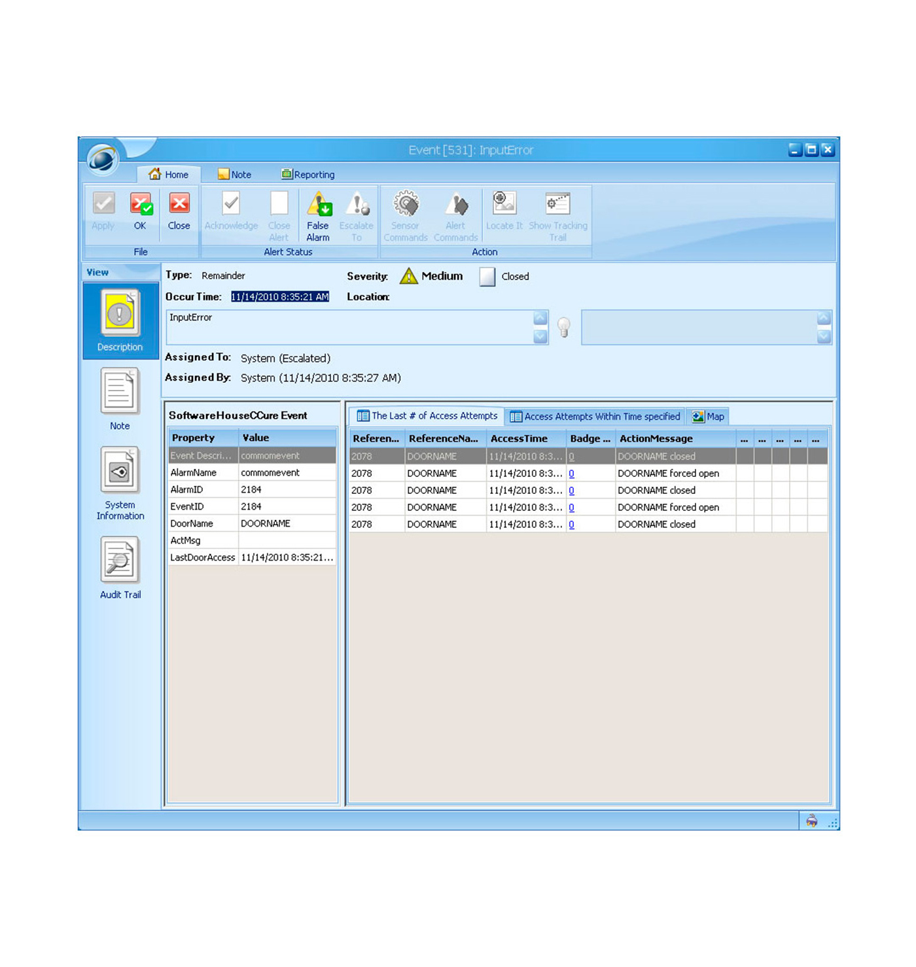The width and height of the screenshot is (916, 967).
Task: Sort by ActionMessage column header
Action: coord(675,438)
